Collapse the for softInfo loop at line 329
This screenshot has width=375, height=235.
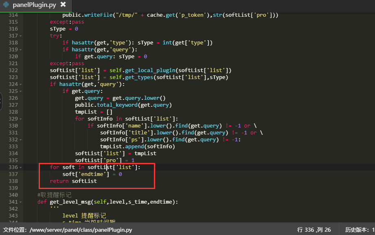tap(20, 119)
